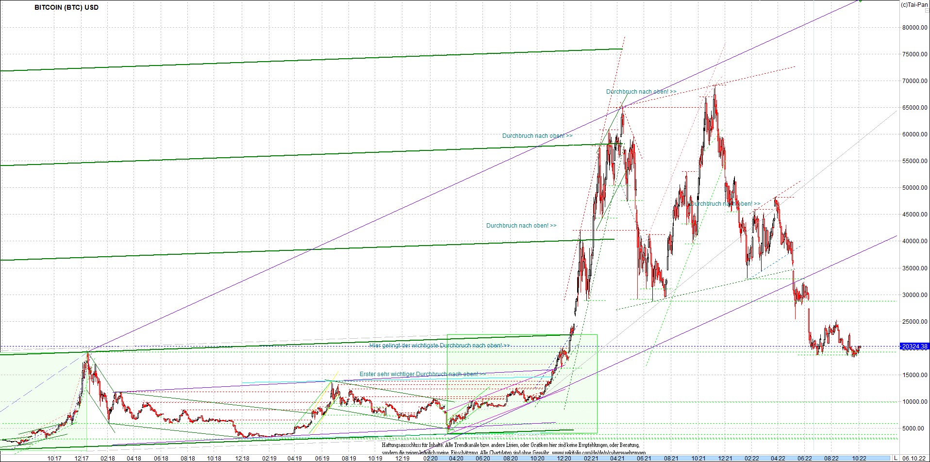Click the (c)Tai-Pan copyright label
Viewport: 930px width, 462px height.
pos(914,5)
